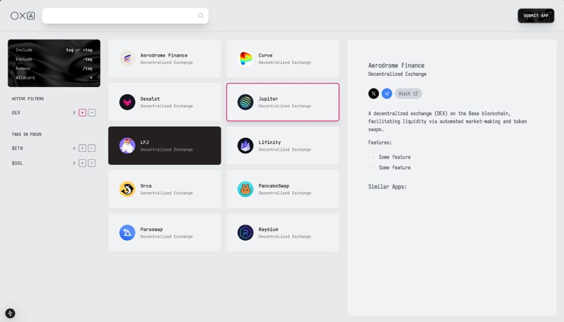Click the Remove row in the help card
Viewport: 564px width, 322px height.
click(54, 68)
